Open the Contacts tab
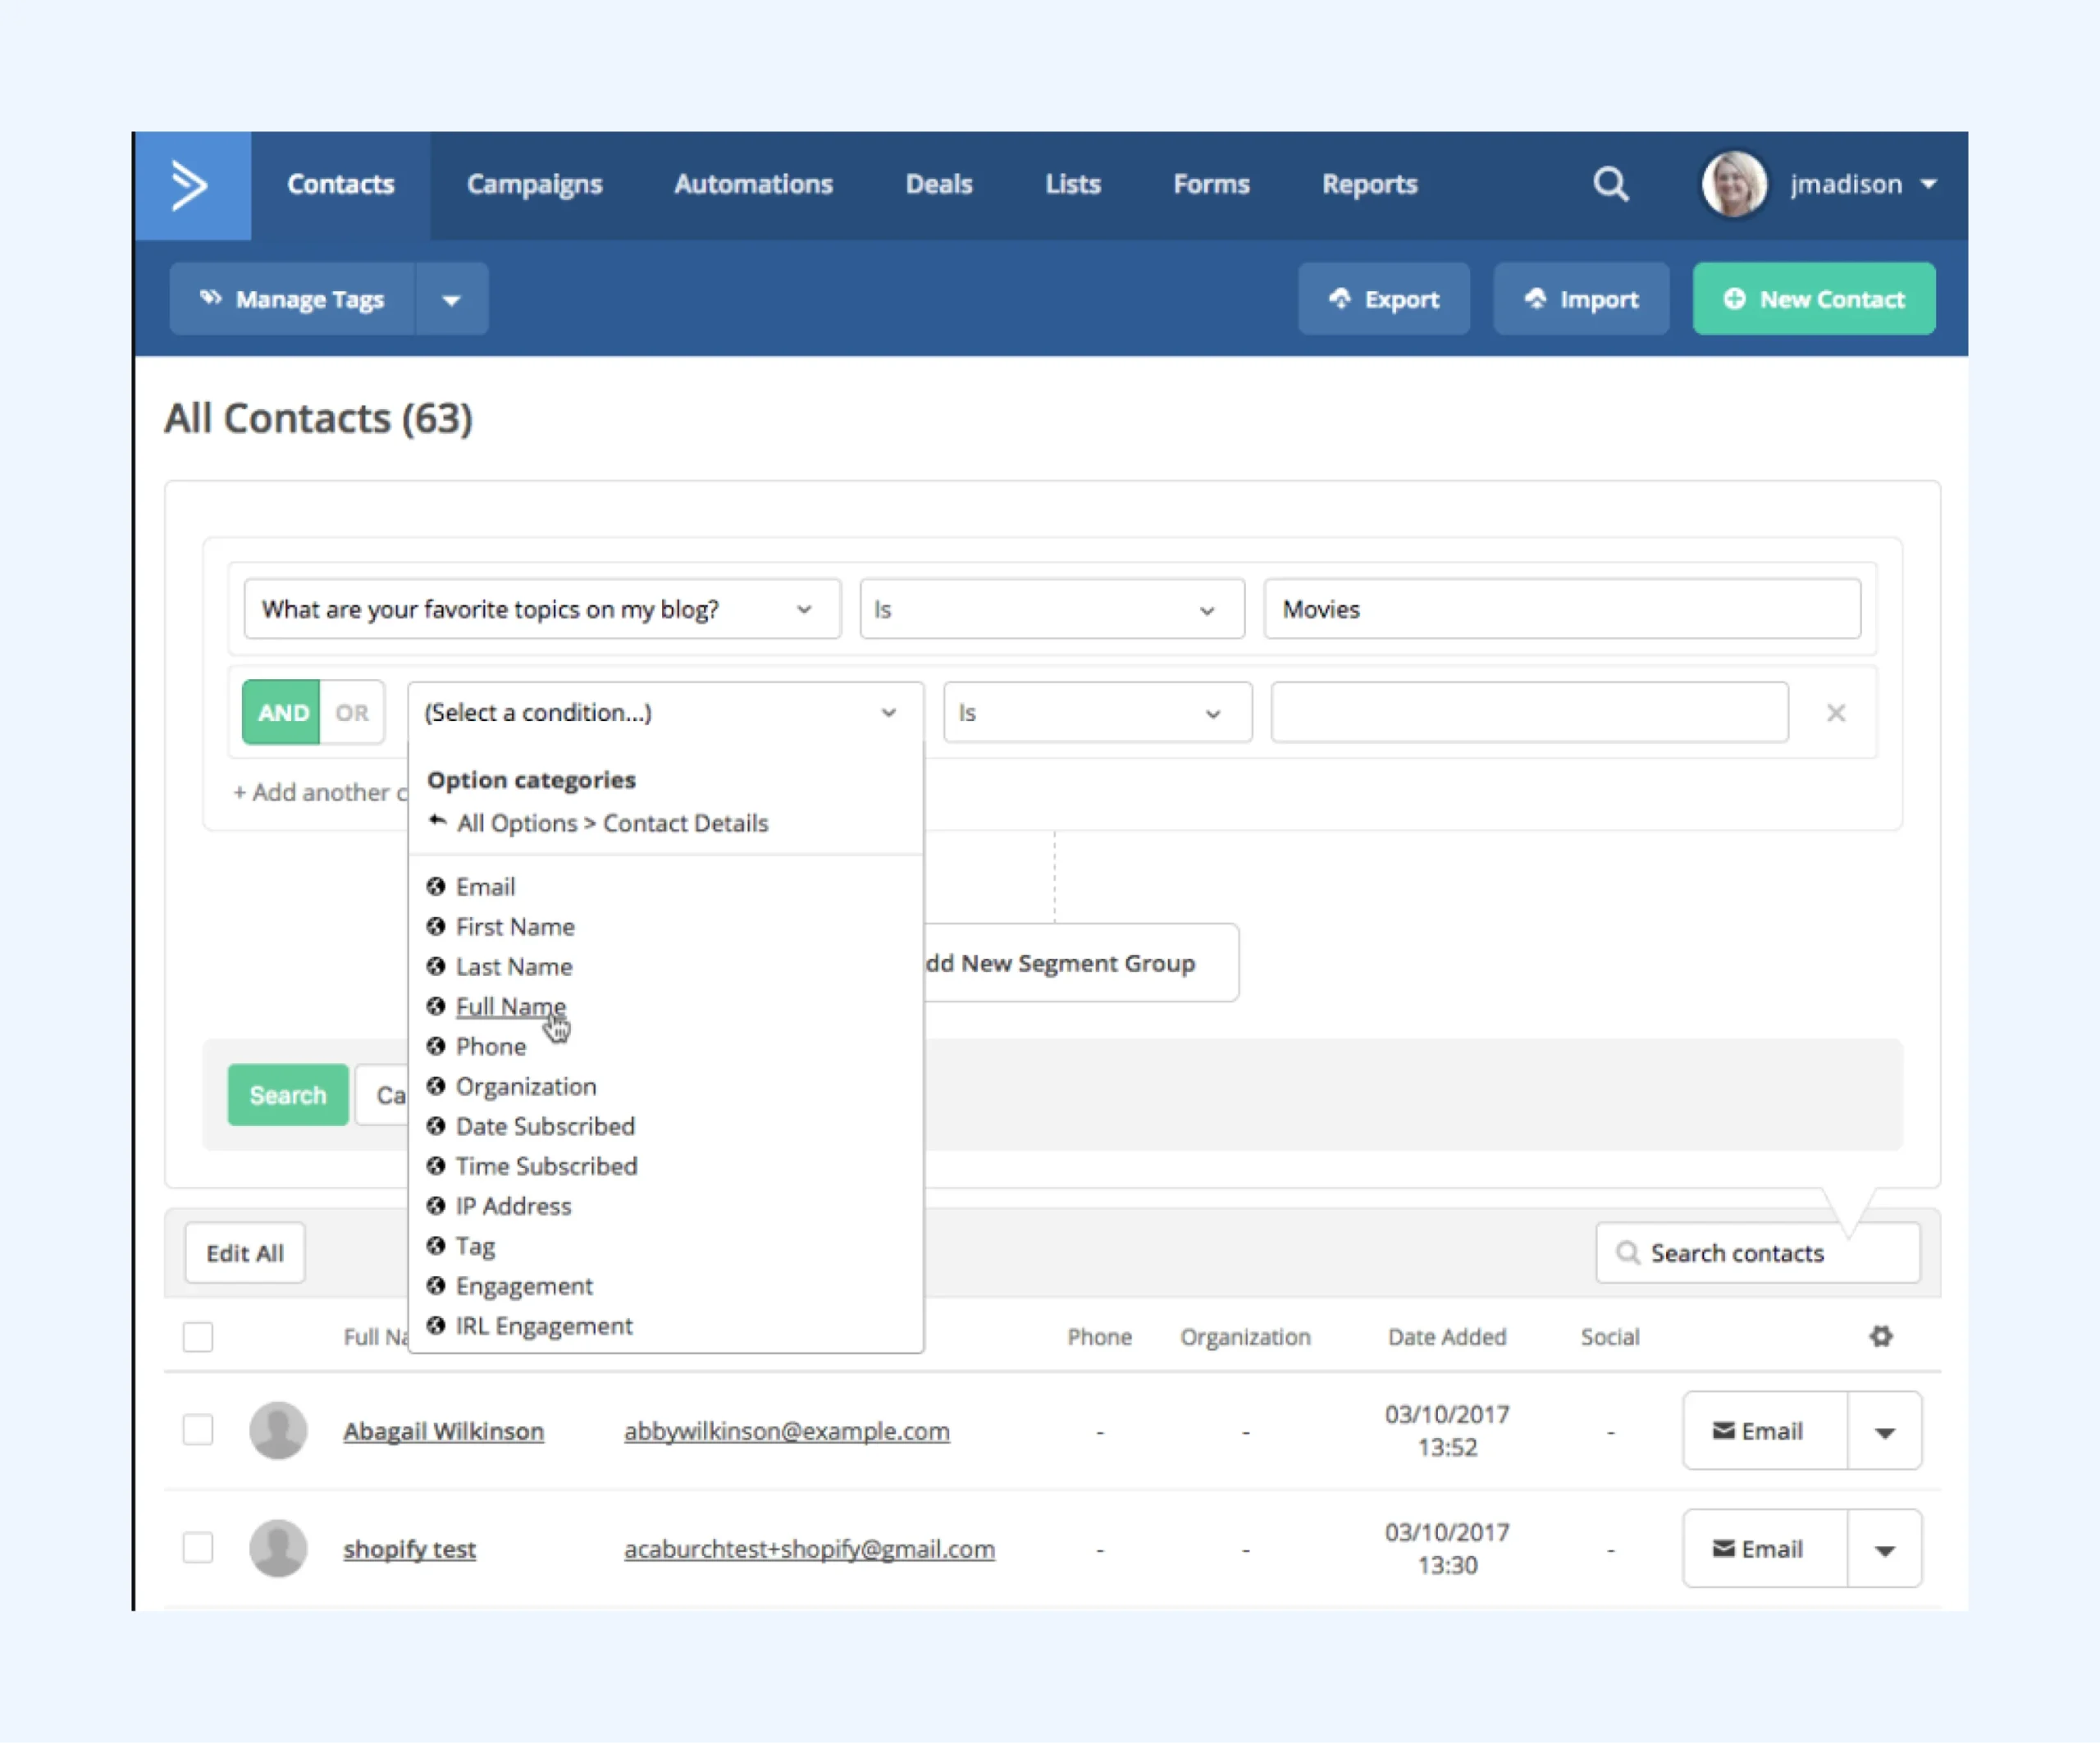 [341, 185]
